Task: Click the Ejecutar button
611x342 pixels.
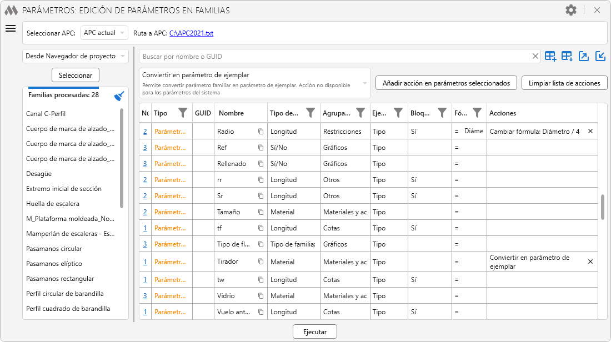Action: [x=315, y=332]
